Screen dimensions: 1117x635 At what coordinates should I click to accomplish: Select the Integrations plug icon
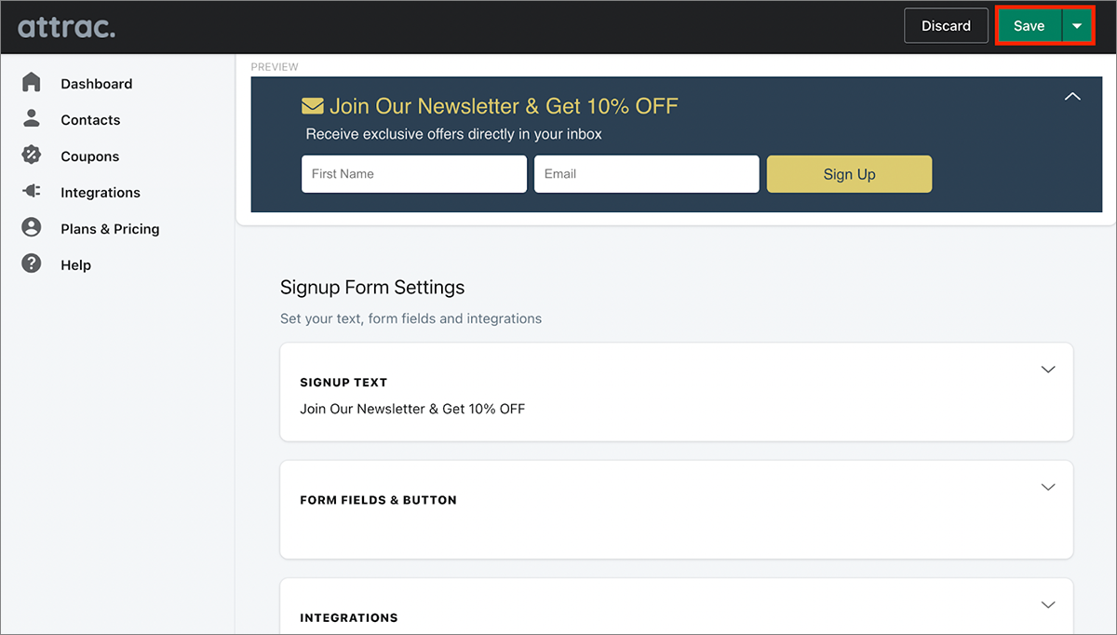coord(31,192)
